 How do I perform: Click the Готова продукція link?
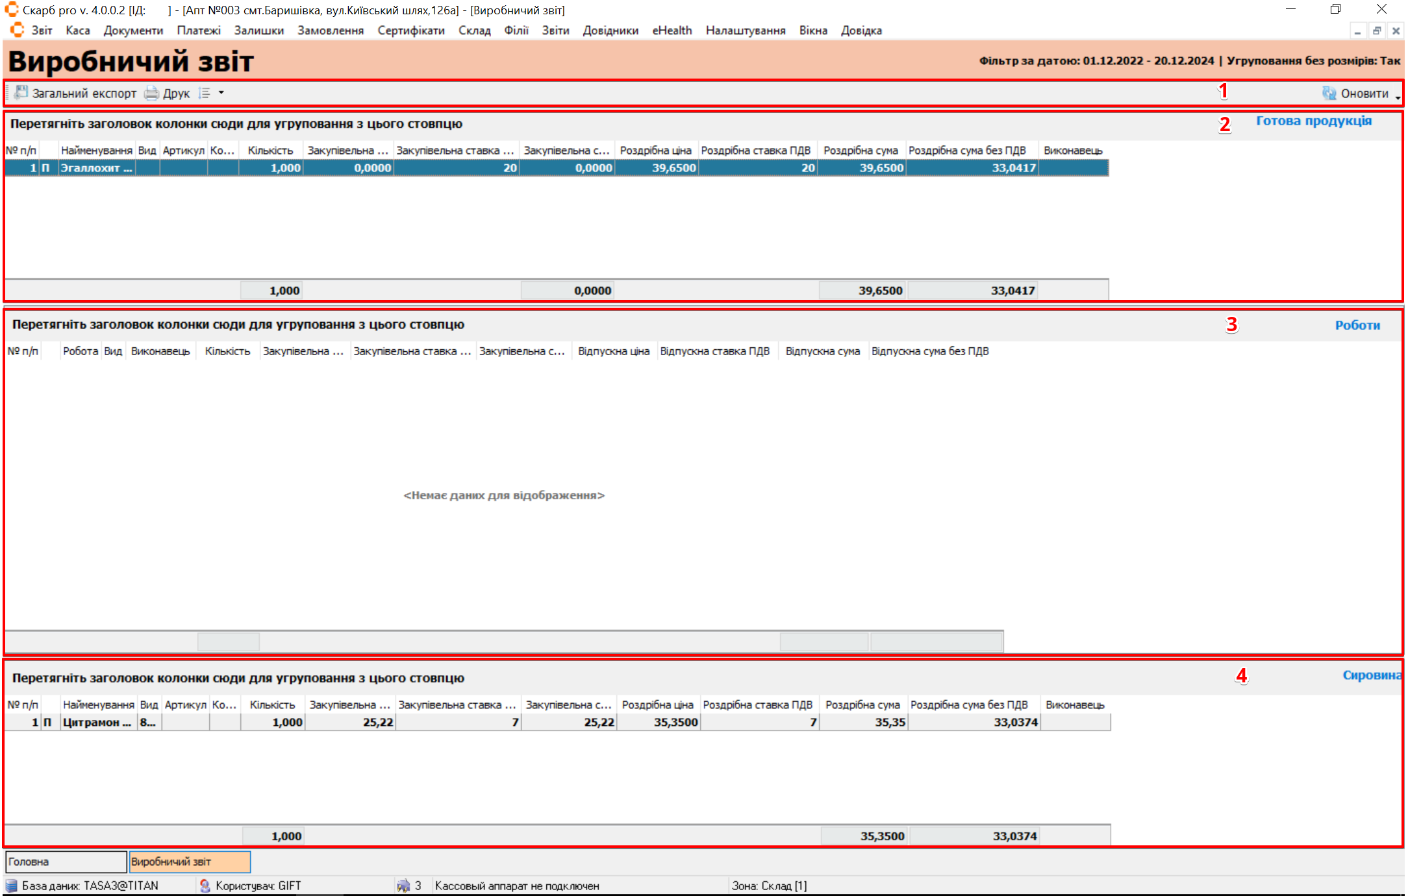tap(1313, 121)
